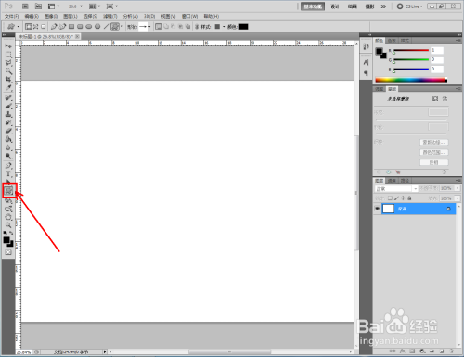Select the Crop tool
Screen dimensions: 464x357
click(8, 79)
